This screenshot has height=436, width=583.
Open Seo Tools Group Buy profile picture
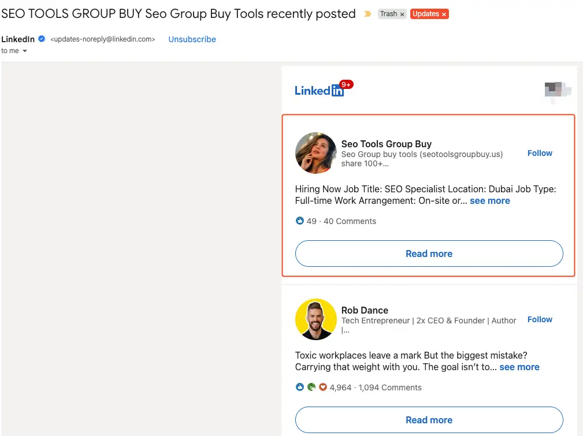coord(315,153)
